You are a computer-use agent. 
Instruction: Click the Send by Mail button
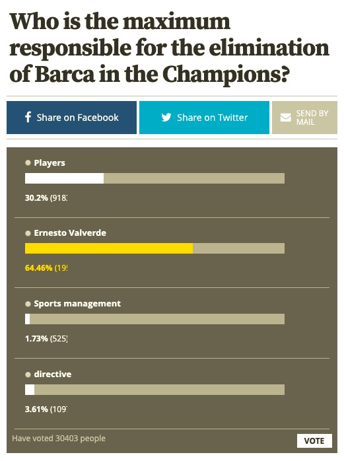[304, 118]
